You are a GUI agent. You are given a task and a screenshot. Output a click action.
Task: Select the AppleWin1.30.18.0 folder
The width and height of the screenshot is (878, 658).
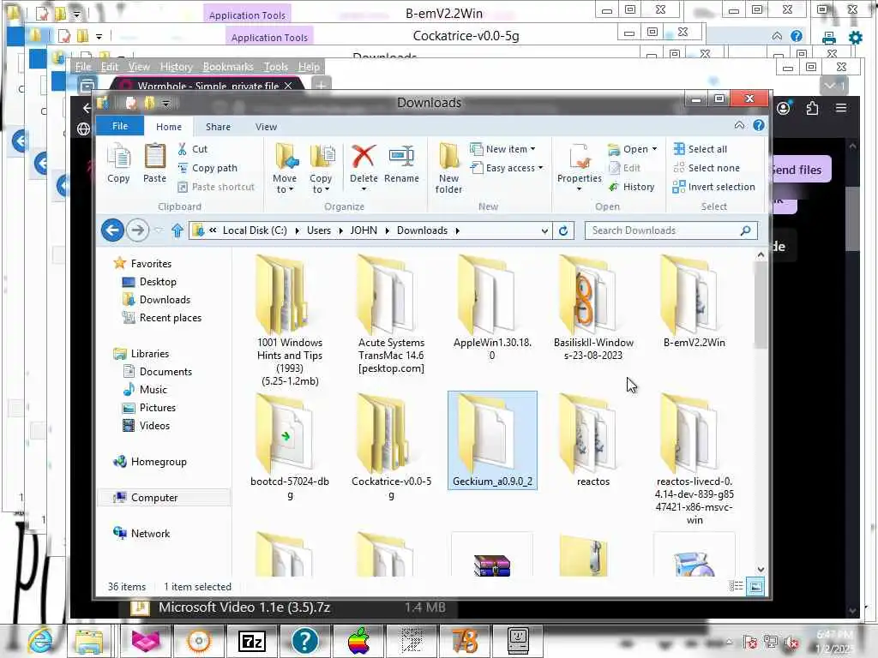click(x=492, y=308)
